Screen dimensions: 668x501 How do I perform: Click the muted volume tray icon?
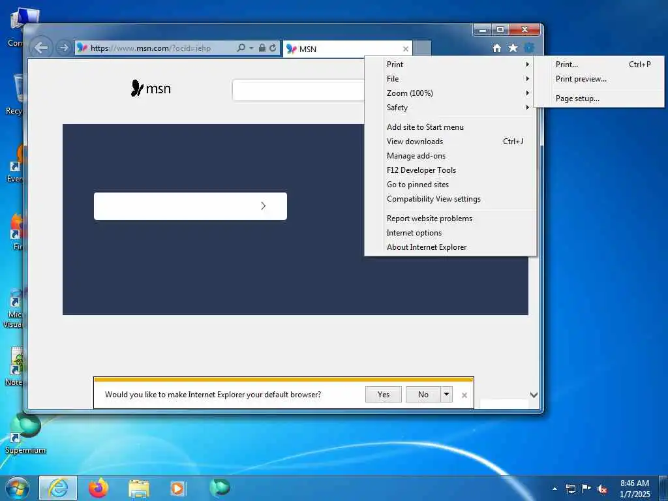pos(602,489)
